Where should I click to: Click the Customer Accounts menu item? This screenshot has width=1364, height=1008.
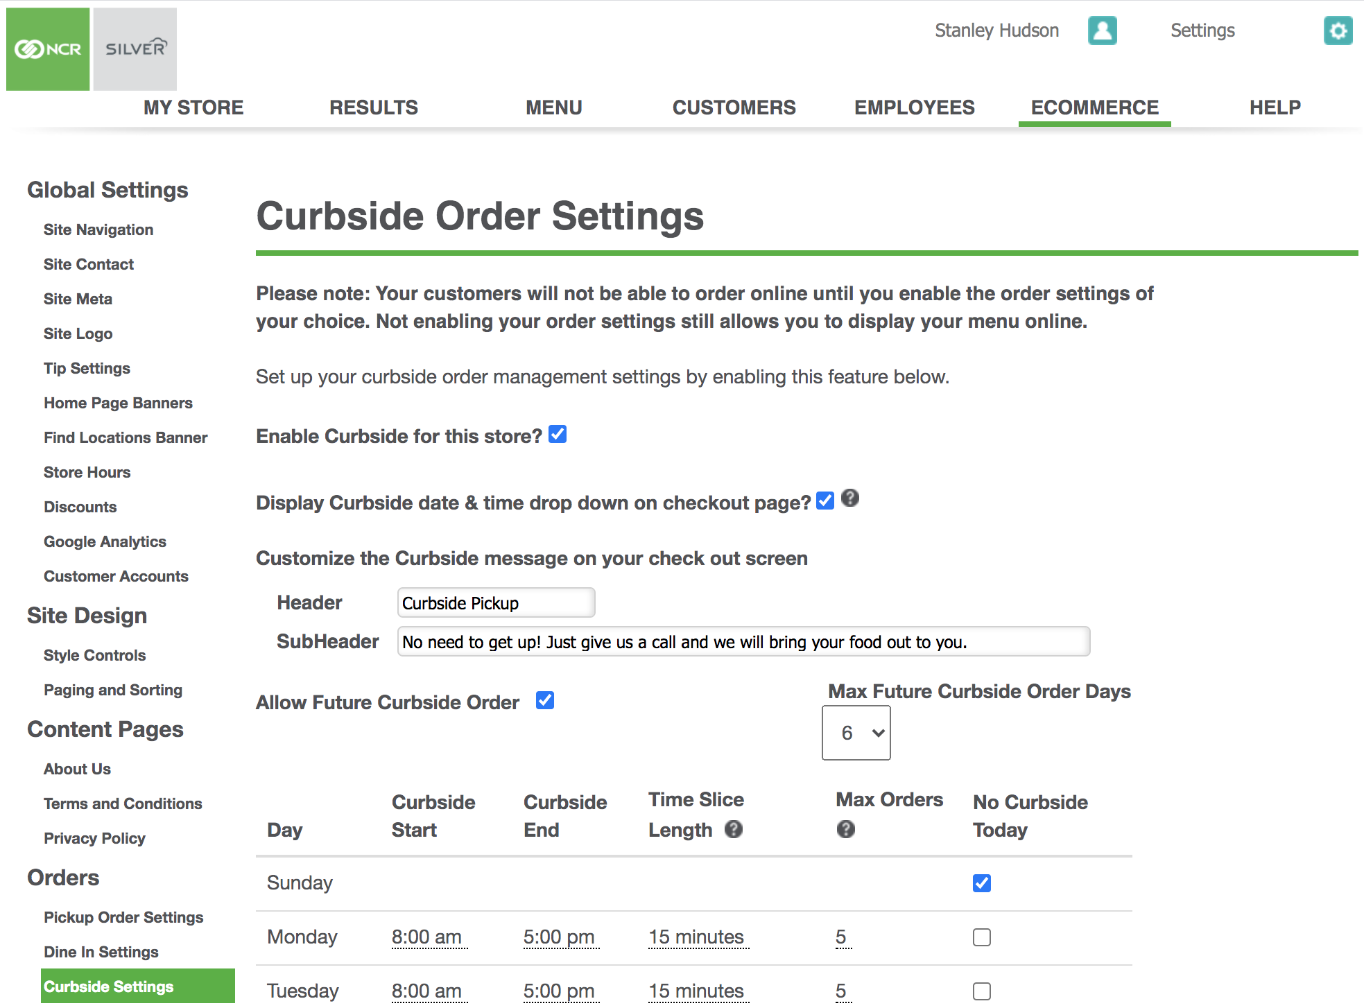click(115, 576)
